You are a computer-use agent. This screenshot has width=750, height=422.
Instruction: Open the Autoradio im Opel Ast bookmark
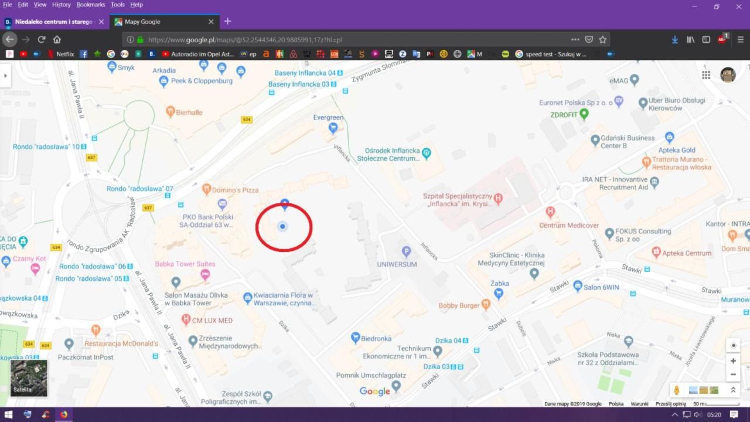(x=199, y=54)
